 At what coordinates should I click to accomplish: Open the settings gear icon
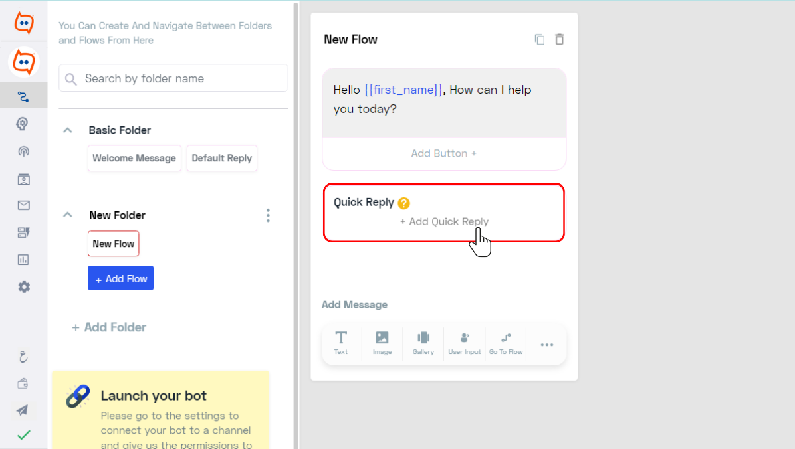coord(24,287)
